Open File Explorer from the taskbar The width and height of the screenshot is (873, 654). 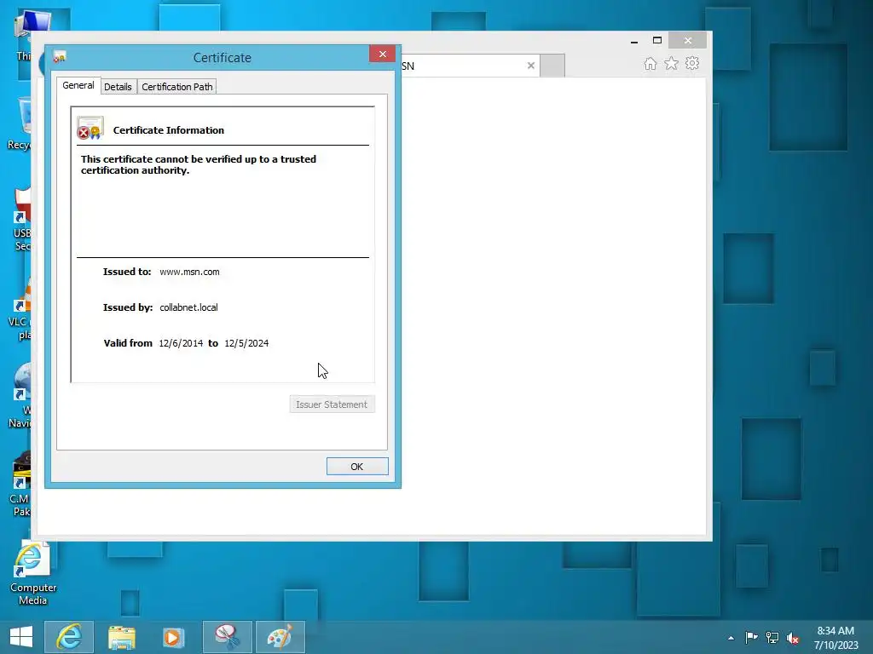121,637
